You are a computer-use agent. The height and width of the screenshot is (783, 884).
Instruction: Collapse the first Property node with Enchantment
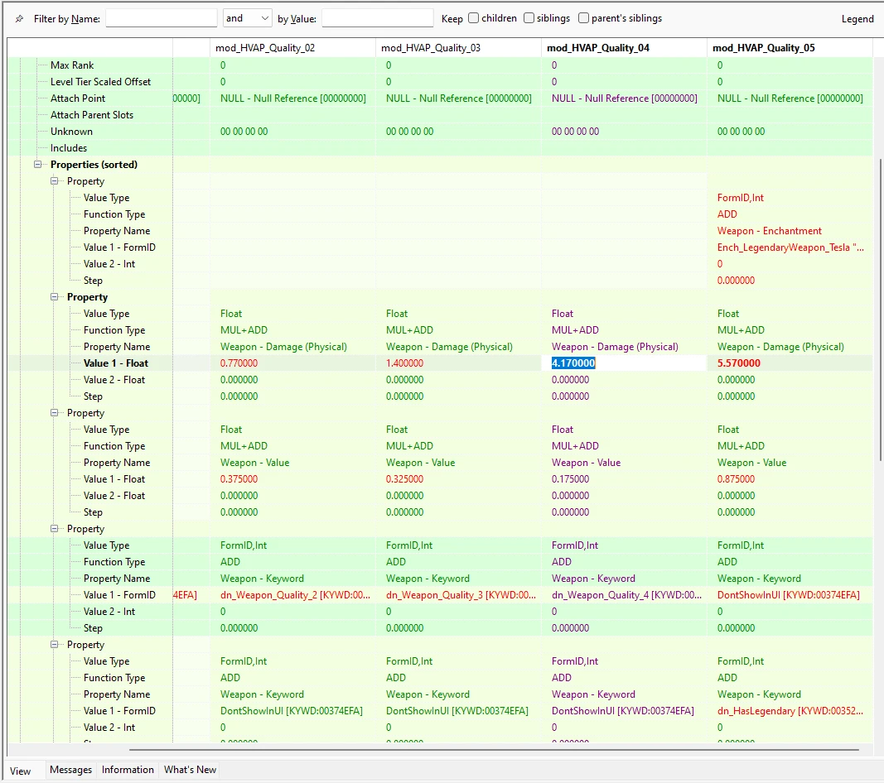tap(54, 180)
